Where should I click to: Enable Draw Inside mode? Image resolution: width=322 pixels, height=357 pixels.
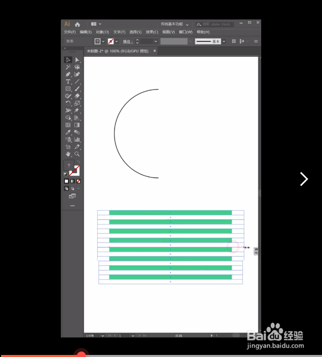point(78,189)
